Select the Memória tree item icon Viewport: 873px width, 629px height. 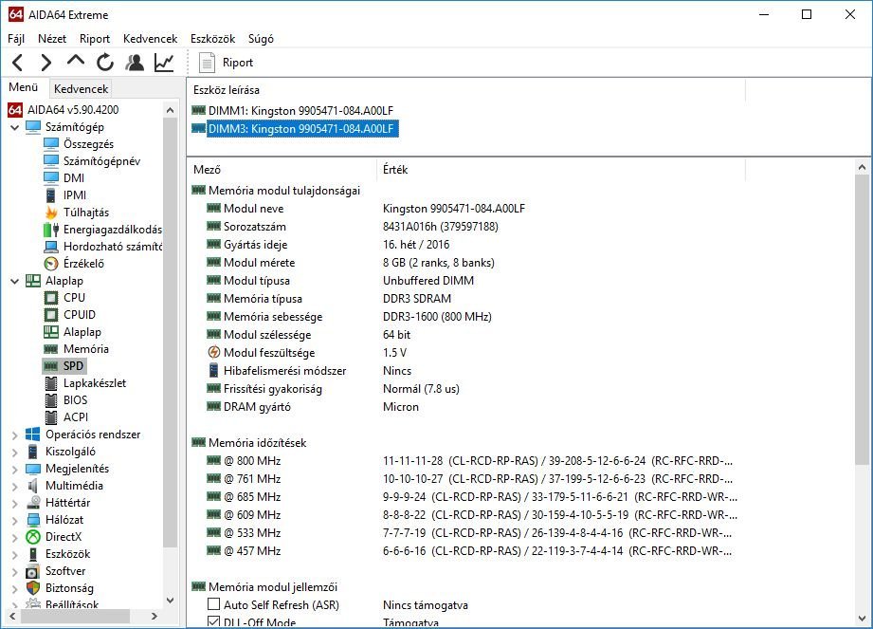50,349
